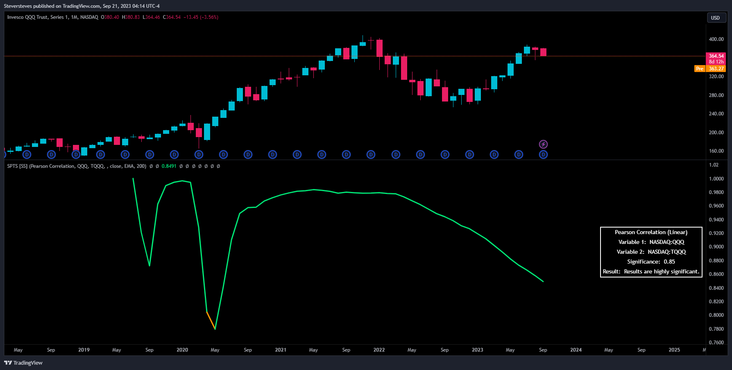Click the Invesco QQQ Trust symbol legend
The image size is (732, 370).
52,17
